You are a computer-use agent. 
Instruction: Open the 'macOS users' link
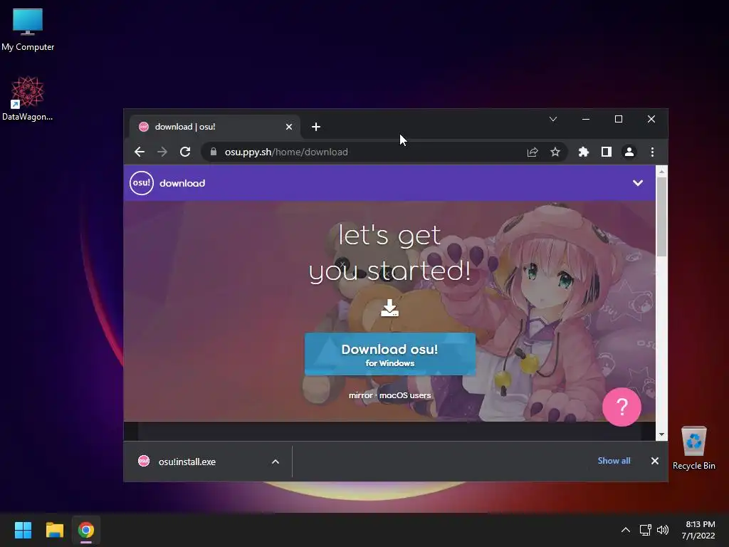(405, 395)
